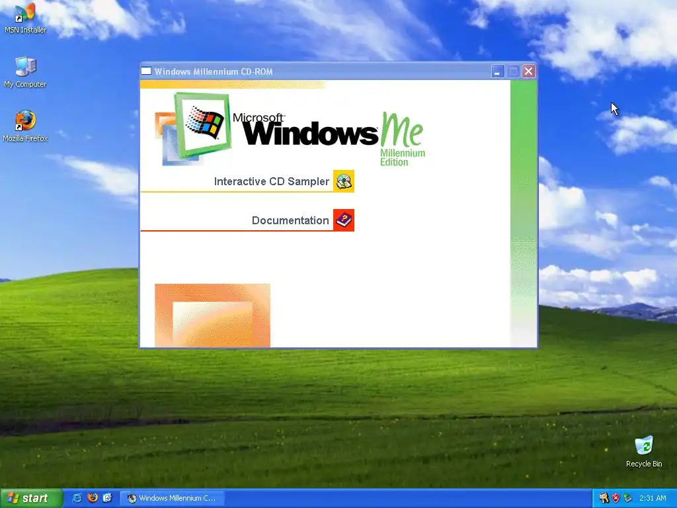Click the red security shield tray icon
This screenshot has height=508, width=677.
click(x=616, y=498)
